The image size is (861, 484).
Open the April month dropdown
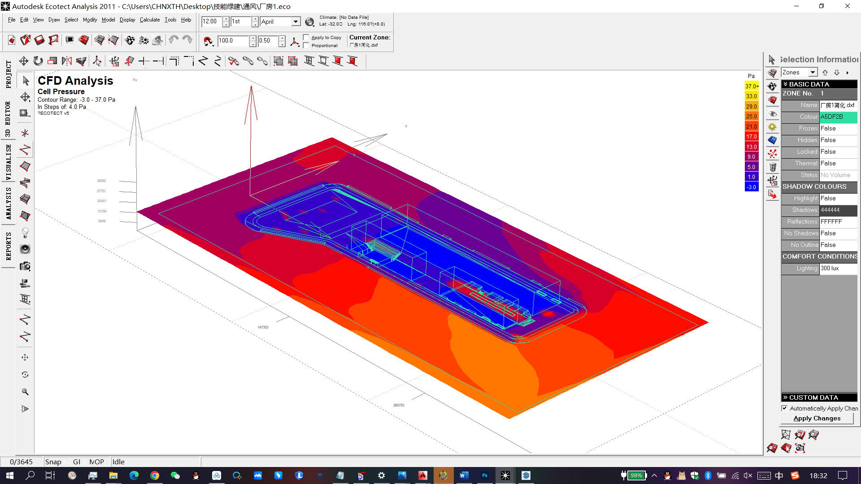coord(296,22)
